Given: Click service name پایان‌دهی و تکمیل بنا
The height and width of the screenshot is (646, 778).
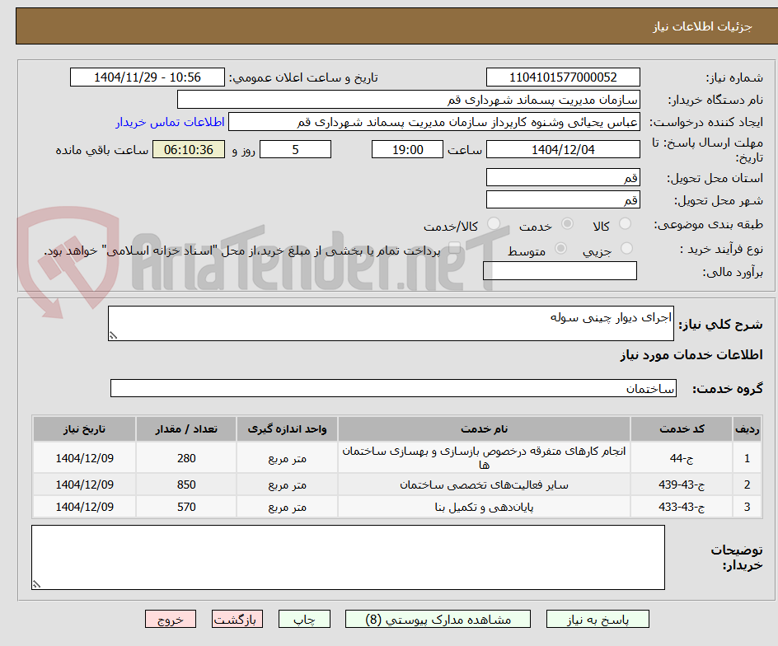Looking at the screenshot, I should pos(485,507).
